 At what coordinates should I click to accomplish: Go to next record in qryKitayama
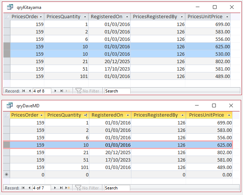pos(56,91)
